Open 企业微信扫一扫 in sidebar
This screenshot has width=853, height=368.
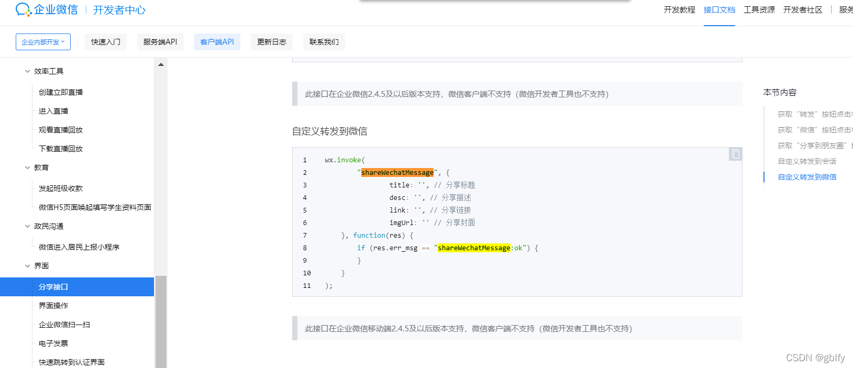pyautogui.click(x=64, y=325)
